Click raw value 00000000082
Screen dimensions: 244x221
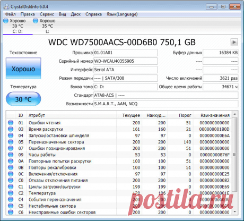[214, 180]
